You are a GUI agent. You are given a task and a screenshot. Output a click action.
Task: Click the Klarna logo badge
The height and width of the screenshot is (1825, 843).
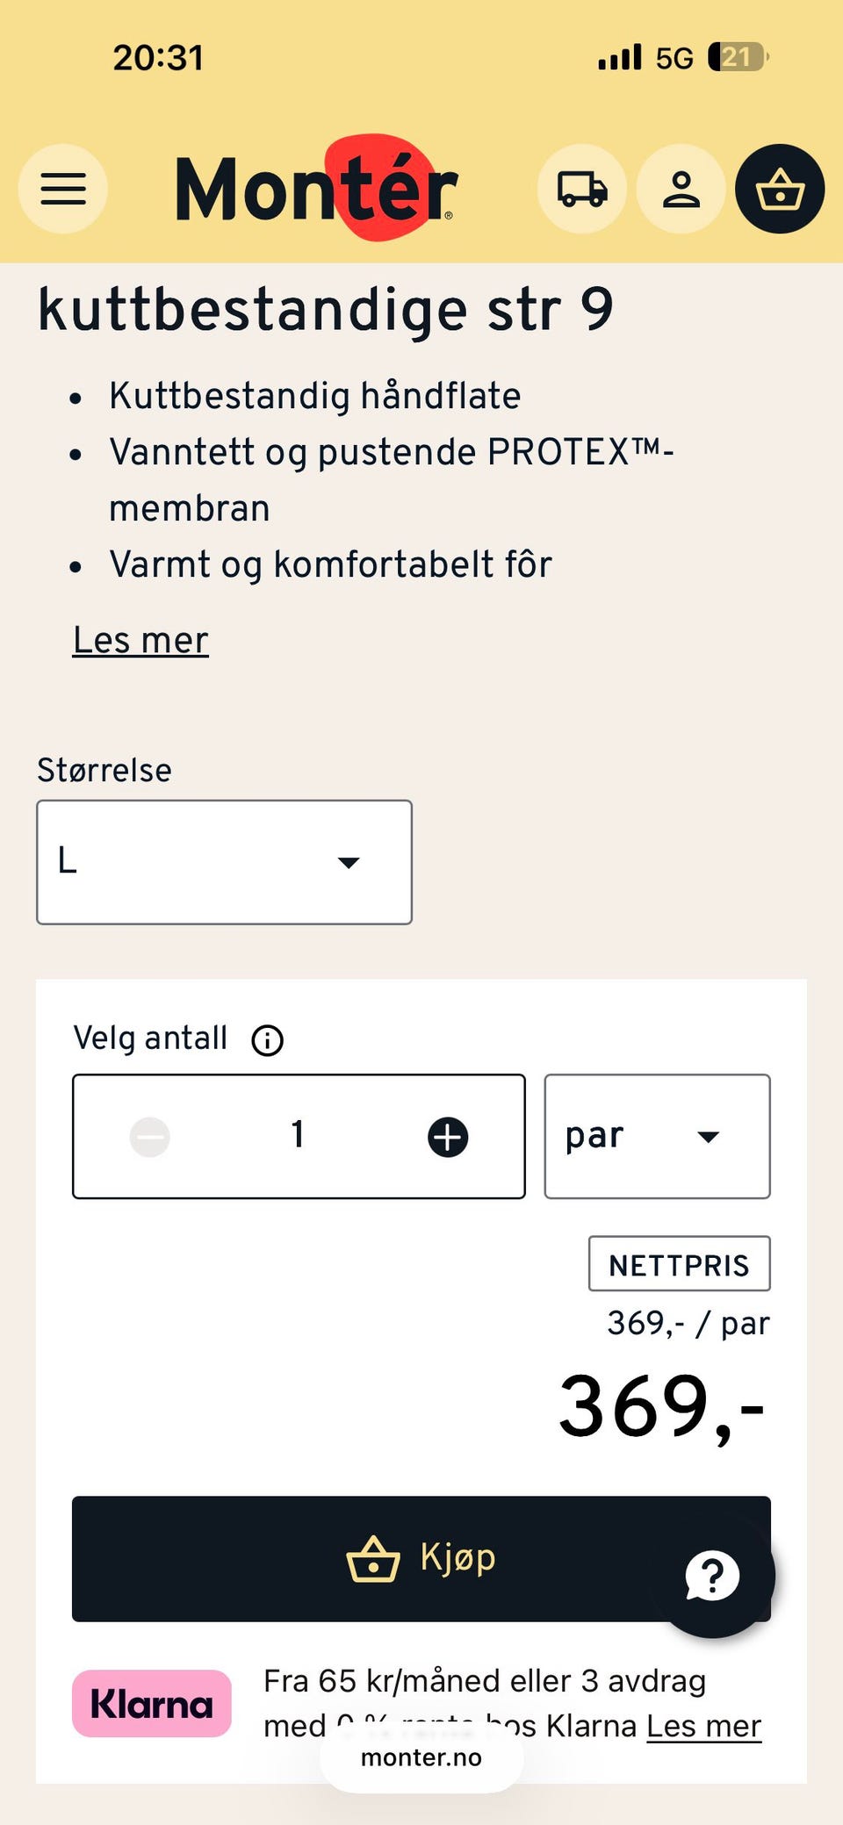151,1703
